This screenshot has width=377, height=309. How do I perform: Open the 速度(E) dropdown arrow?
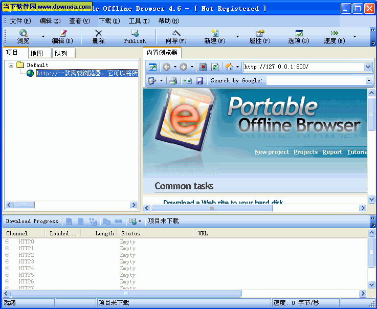click(354, 36)
